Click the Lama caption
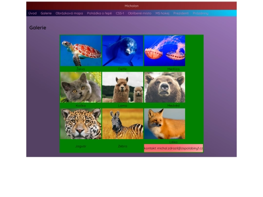This screenshot has width=263, height=197. coord(123,106)
